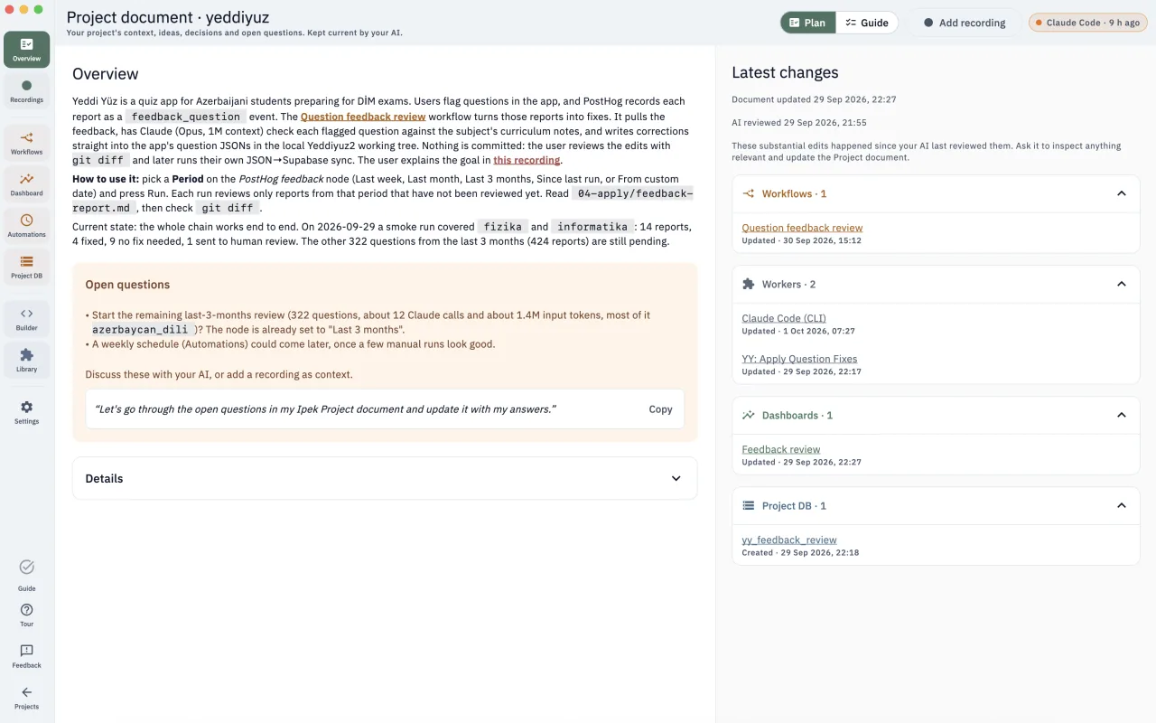
Task: Click the Workflows group icon in Latest changes
Action: (748, 193)
